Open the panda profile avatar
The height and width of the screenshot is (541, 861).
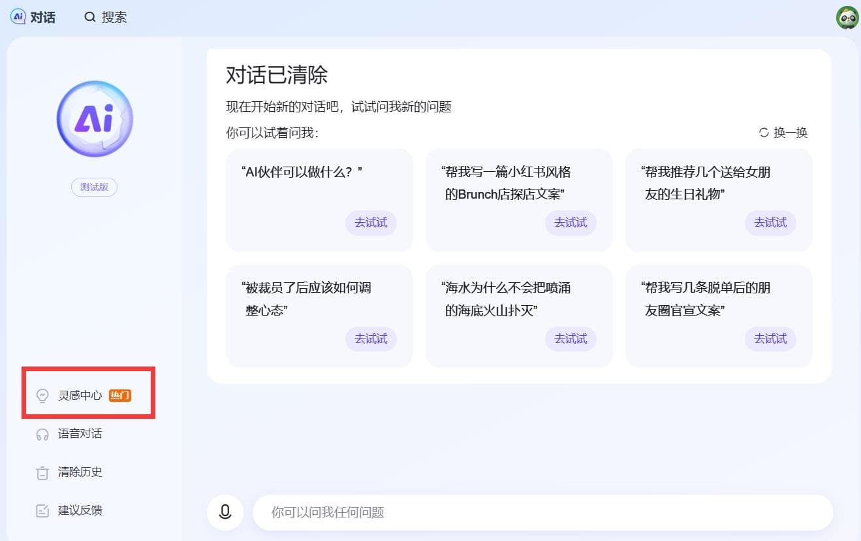847,17
